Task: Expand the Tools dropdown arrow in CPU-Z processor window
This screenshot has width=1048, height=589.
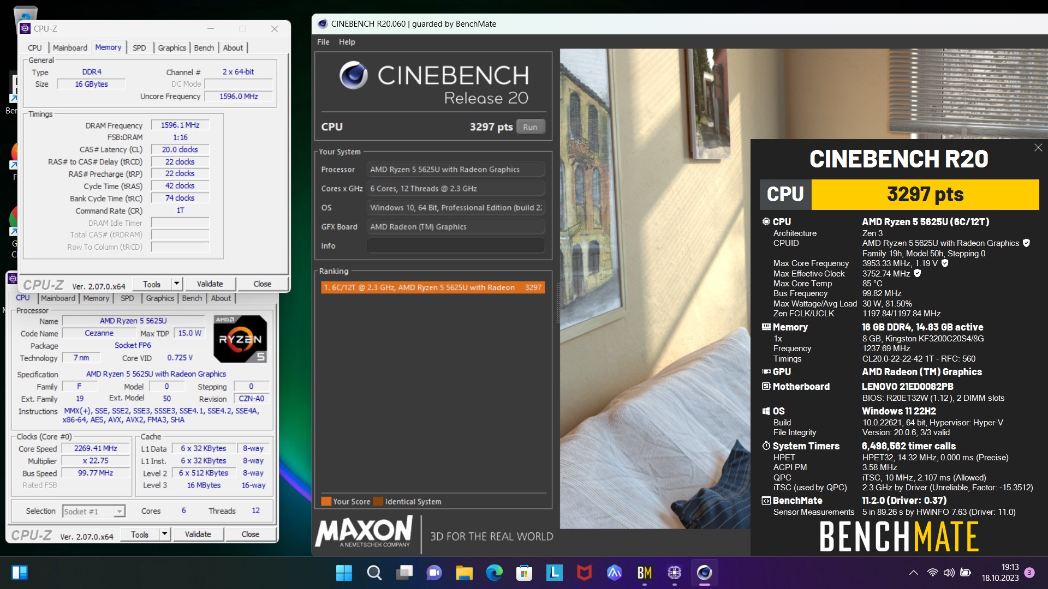Action: 164,534
